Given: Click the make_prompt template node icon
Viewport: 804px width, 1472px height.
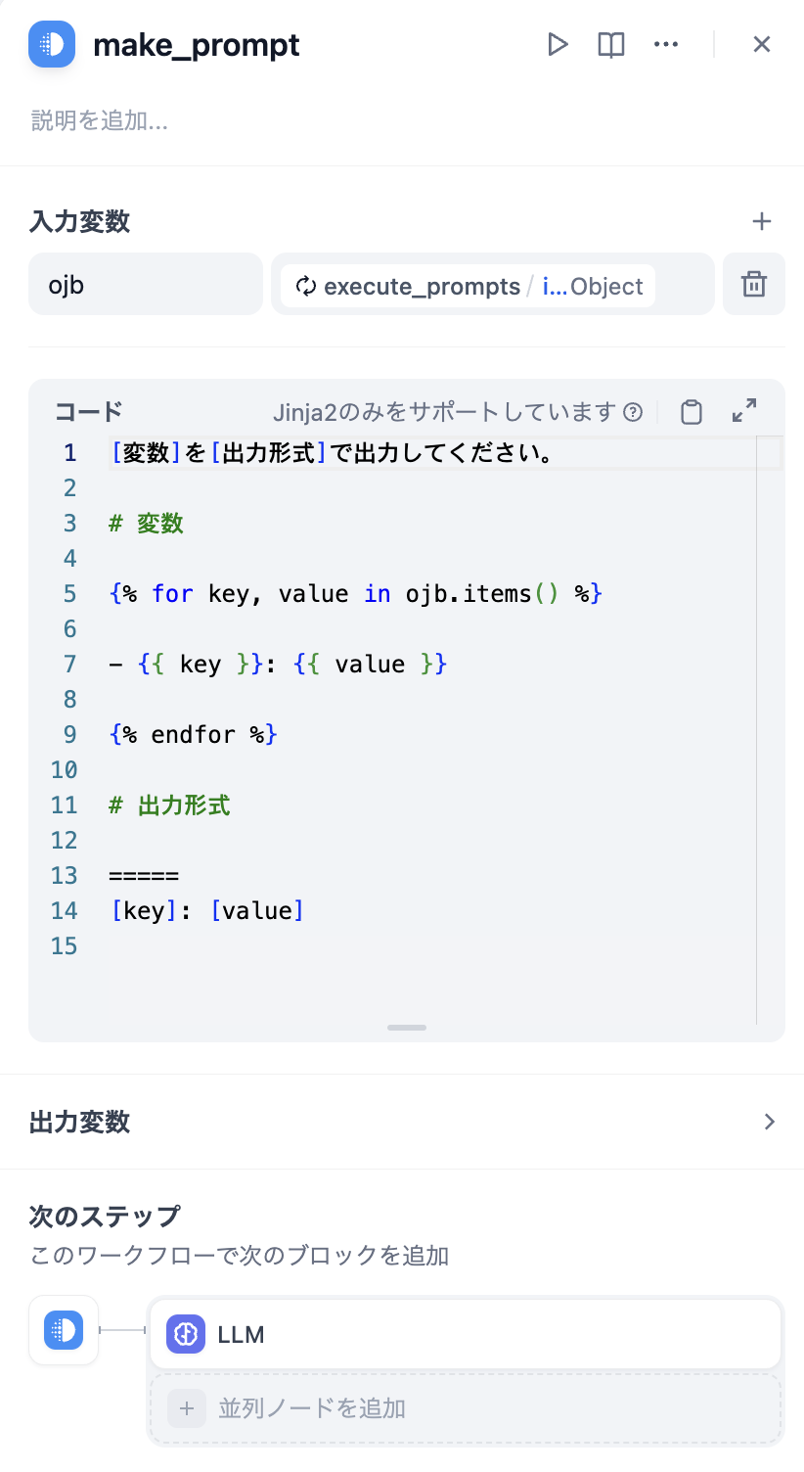Looking at the screenshot, I should (x=52, y=44).
